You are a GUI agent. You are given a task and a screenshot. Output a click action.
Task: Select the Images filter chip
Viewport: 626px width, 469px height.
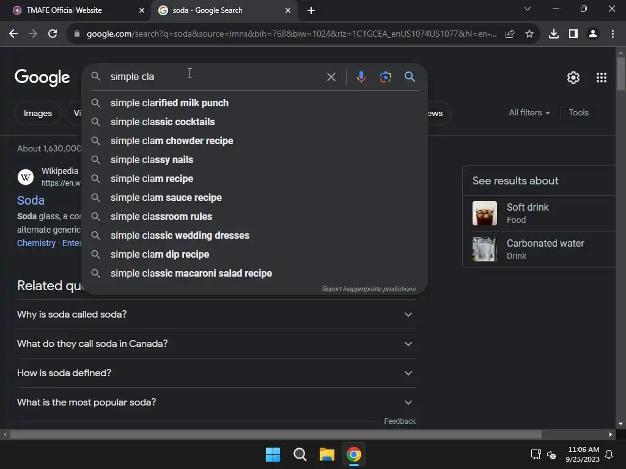37,113
